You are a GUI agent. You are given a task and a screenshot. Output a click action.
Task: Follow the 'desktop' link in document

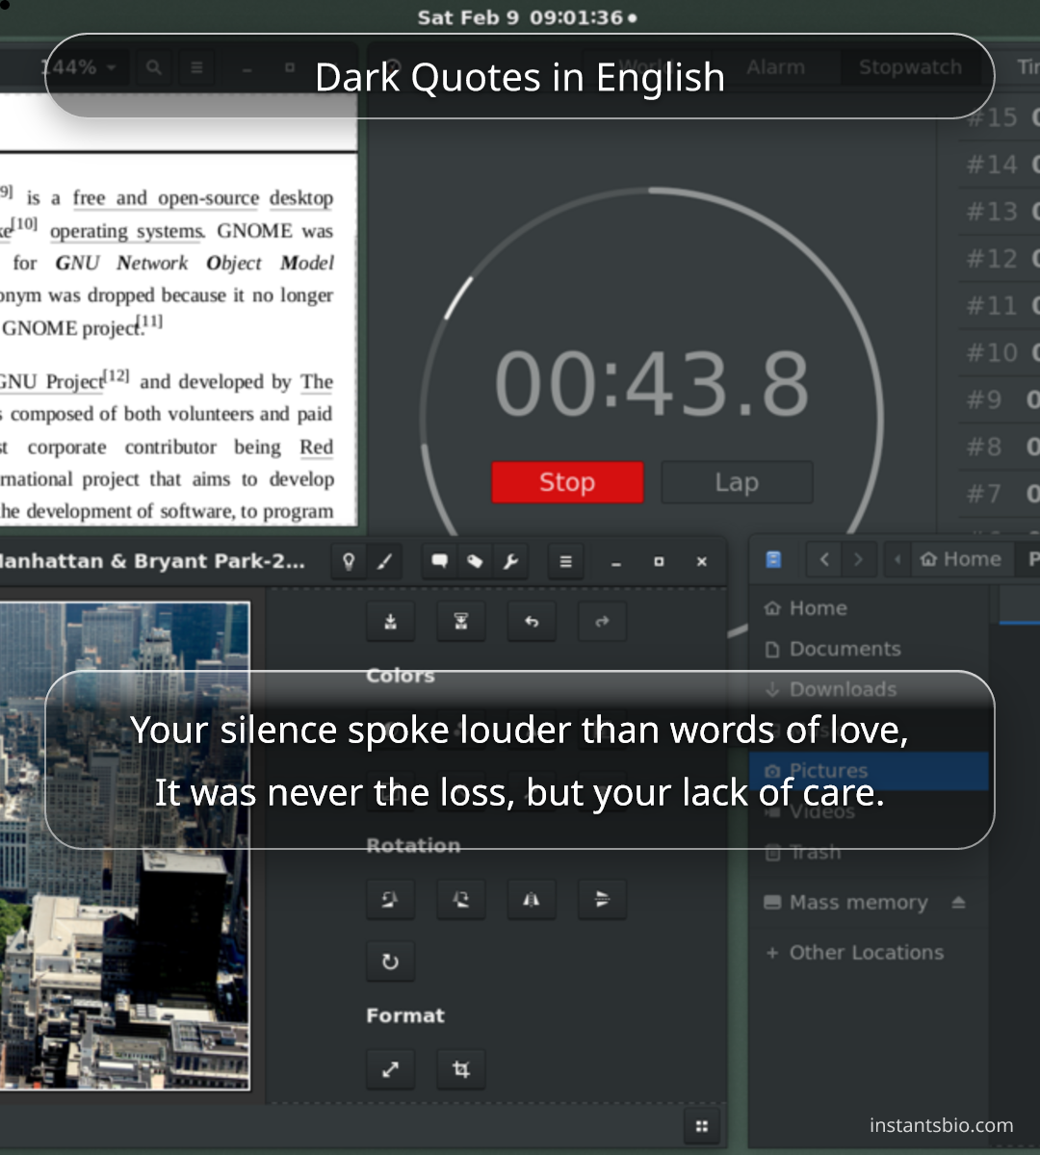301,198
